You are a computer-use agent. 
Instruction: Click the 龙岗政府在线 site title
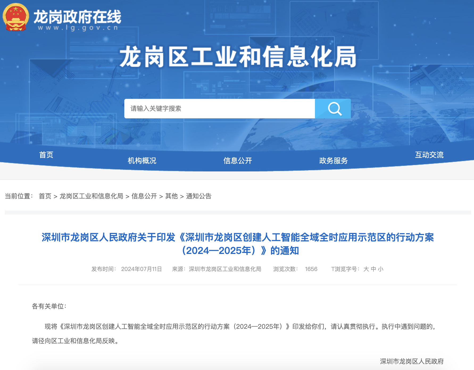[x=77, y=17]
